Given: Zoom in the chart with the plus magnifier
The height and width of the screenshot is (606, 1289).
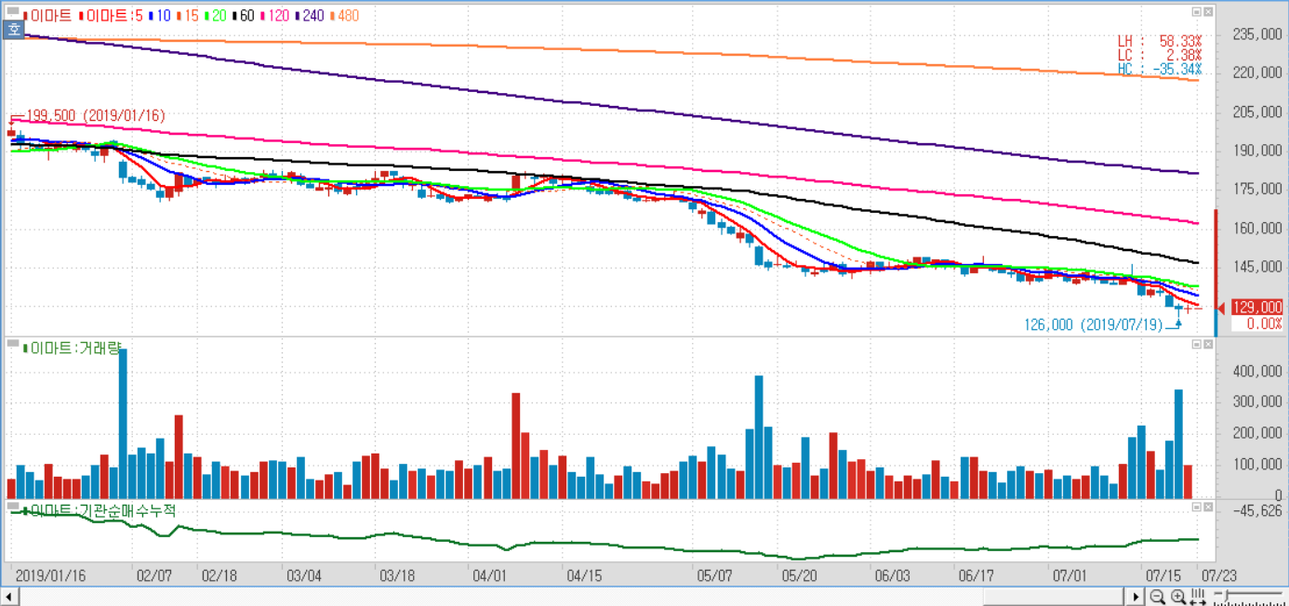Looking at the screenshot, I should pyautogui.click(x=1178, y=597).
